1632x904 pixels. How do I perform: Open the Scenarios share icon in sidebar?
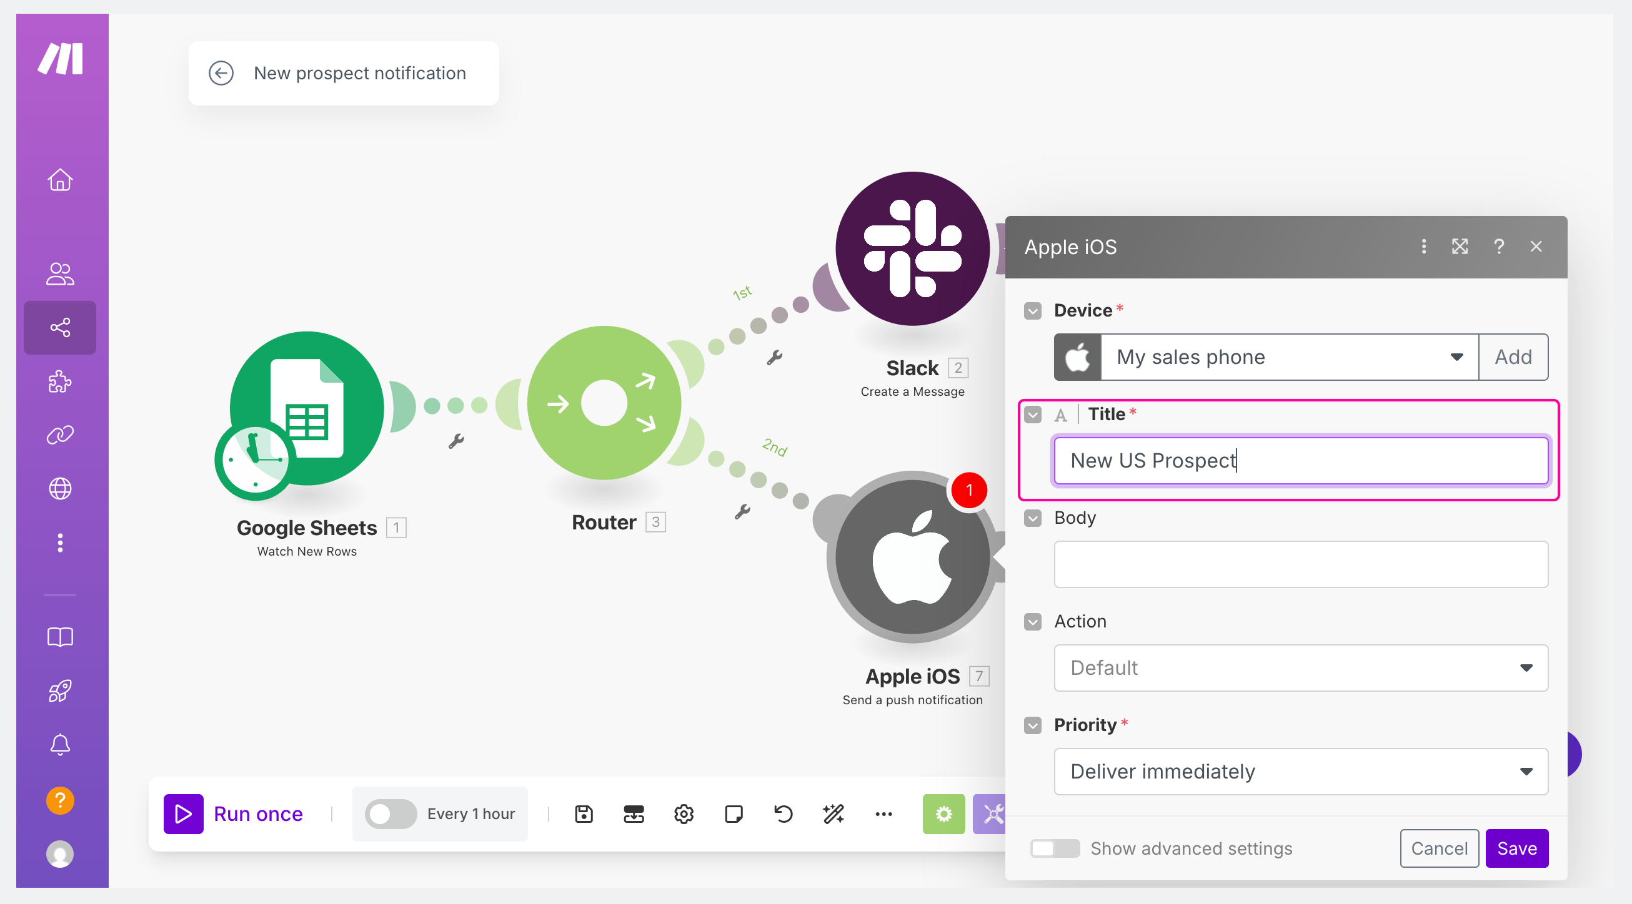point(60,327)
